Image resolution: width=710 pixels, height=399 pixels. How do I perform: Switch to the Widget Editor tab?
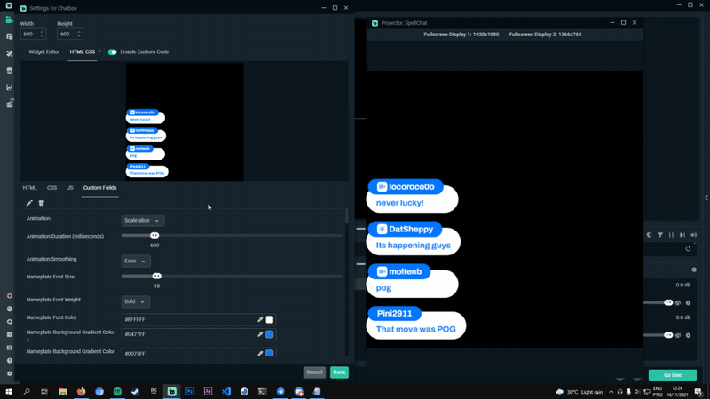[x=43, y=51]
